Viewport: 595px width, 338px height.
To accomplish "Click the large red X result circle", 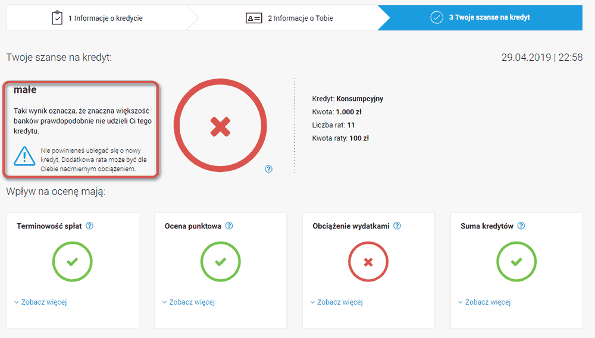I will [220, 126].
